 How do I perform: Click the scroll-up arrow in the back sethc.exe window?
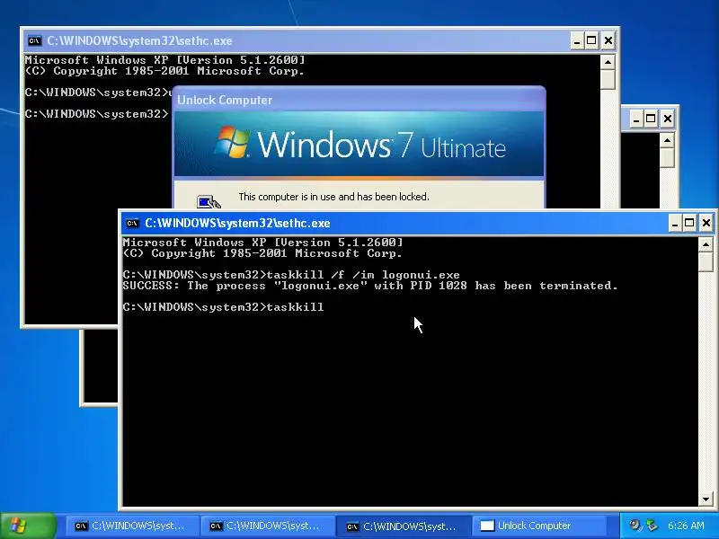[x=608, y=62]
